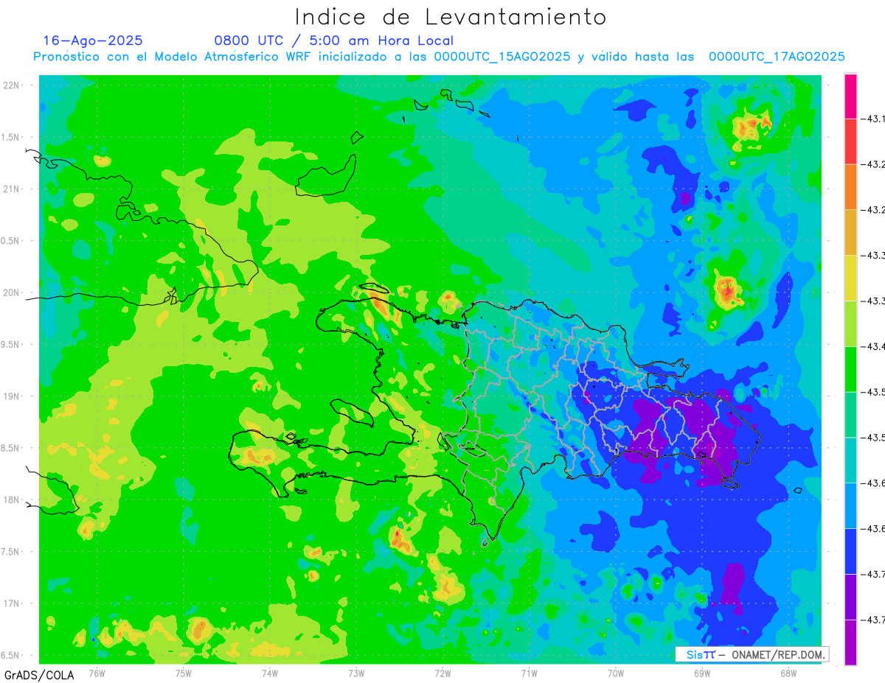Click the '19N' latitude label
This screenshot has width=885, height=683.
click(12, 396)
